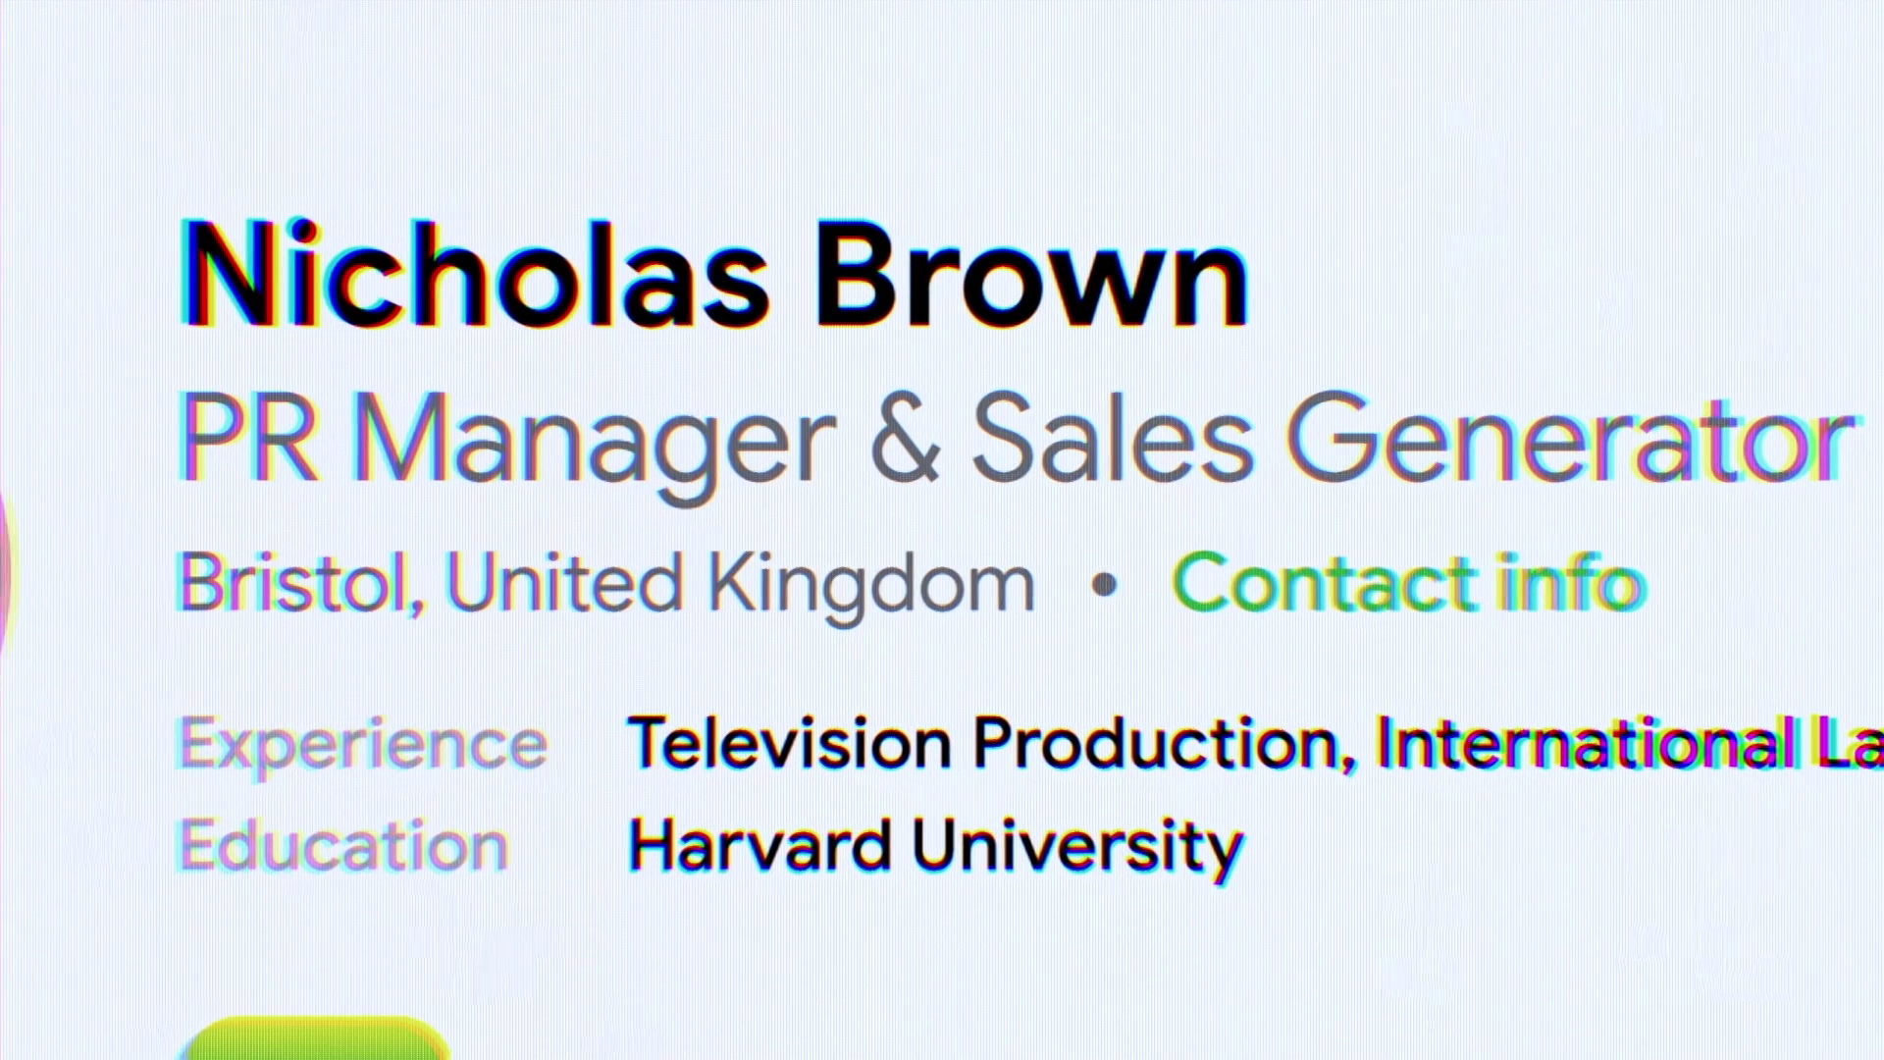Screen dimensions: 1884x1060
Task: Click the bullet separator before Contact info
Action: (x=1104, y=585)
